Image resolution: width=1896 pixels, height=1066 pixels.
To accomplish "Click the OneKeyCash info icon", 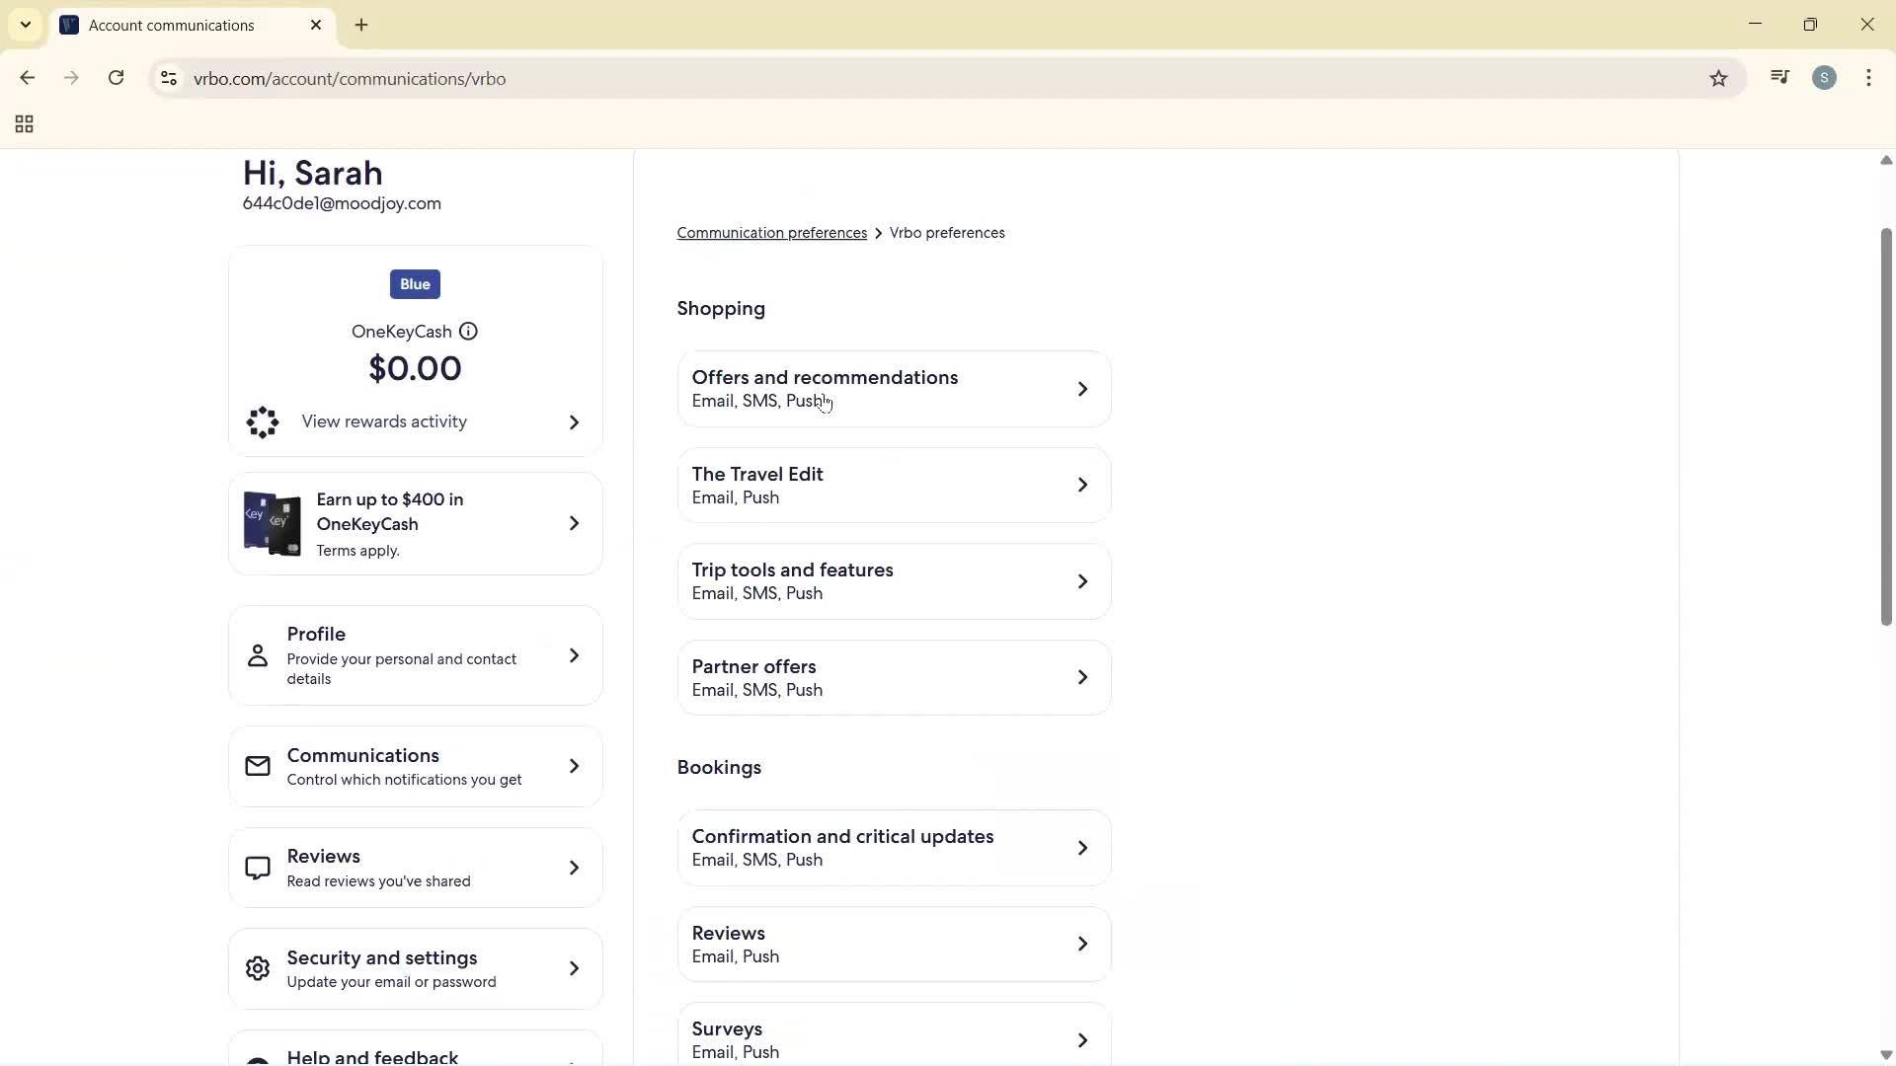I will click(x=468, y=332).
